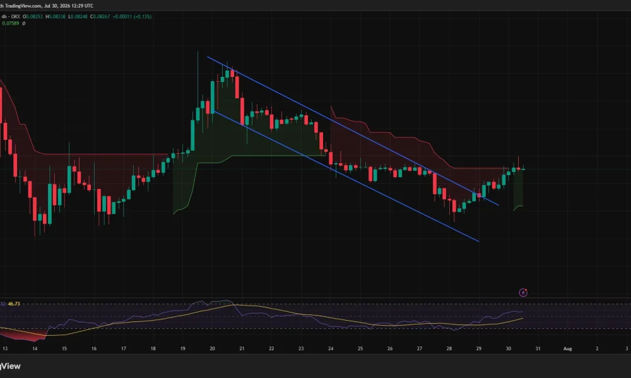The image size is (631, 378).
Task: Click date label 28 on time axis
Action: (449, 348)
